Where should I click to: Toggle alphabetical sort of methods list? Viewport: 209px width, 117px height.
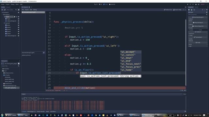tap(44, 53)
